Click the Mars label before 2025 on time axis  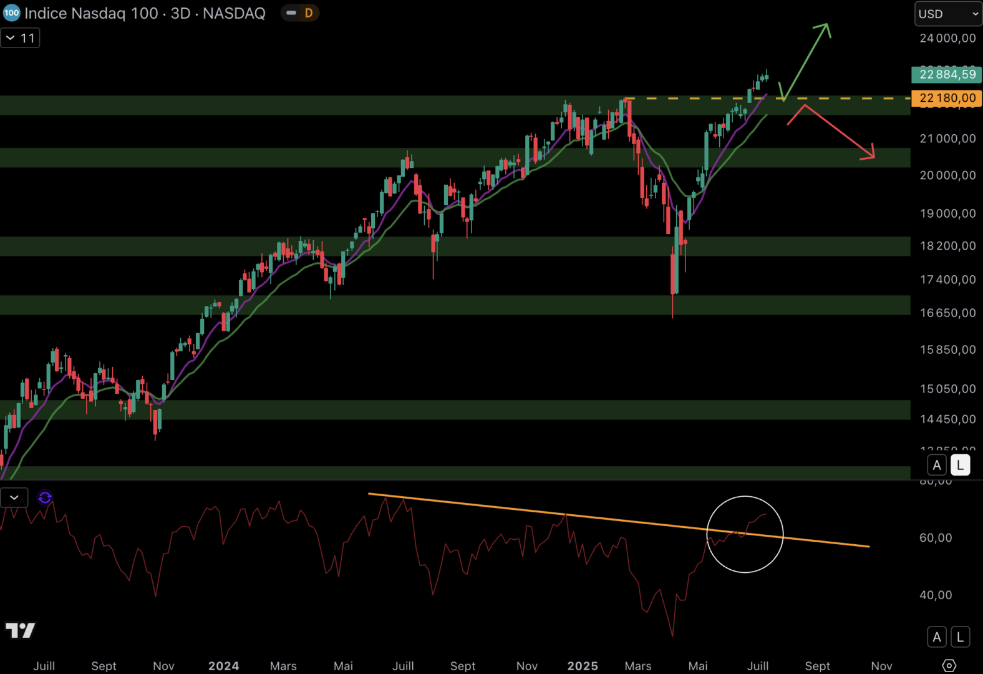point(283,666)
